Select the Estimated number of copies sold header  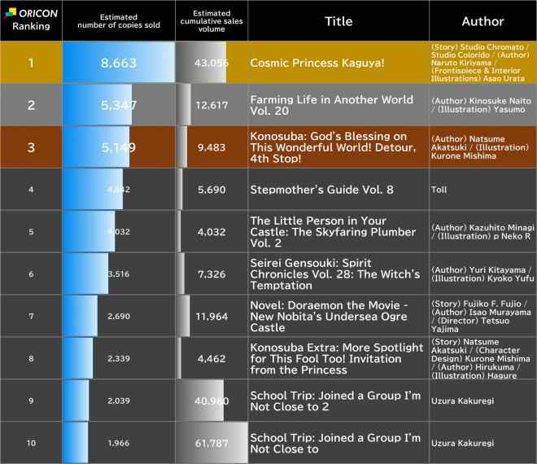118,20
